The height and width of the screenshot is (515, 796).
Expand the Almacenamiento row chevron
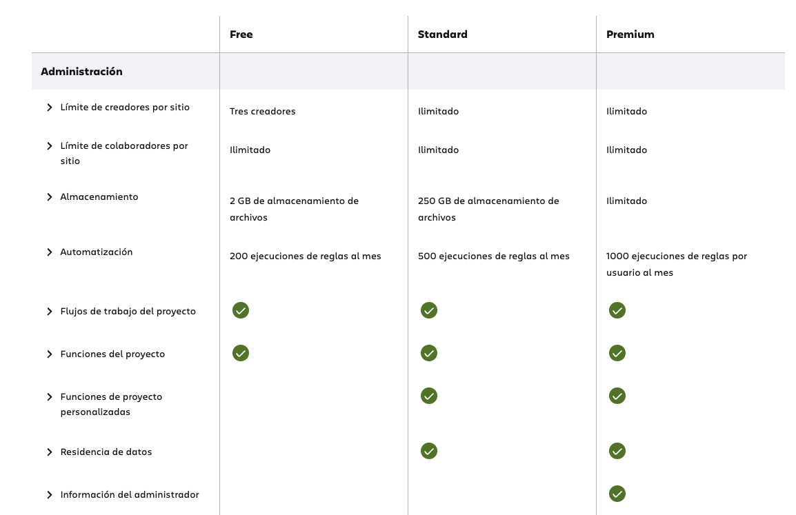coord(49,197)
